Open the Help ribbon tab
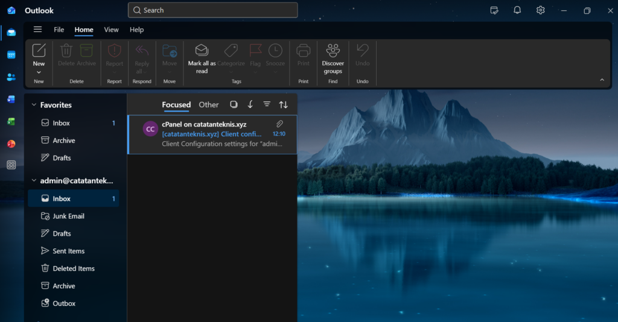618x322 pixels. (x=137, y=30)
